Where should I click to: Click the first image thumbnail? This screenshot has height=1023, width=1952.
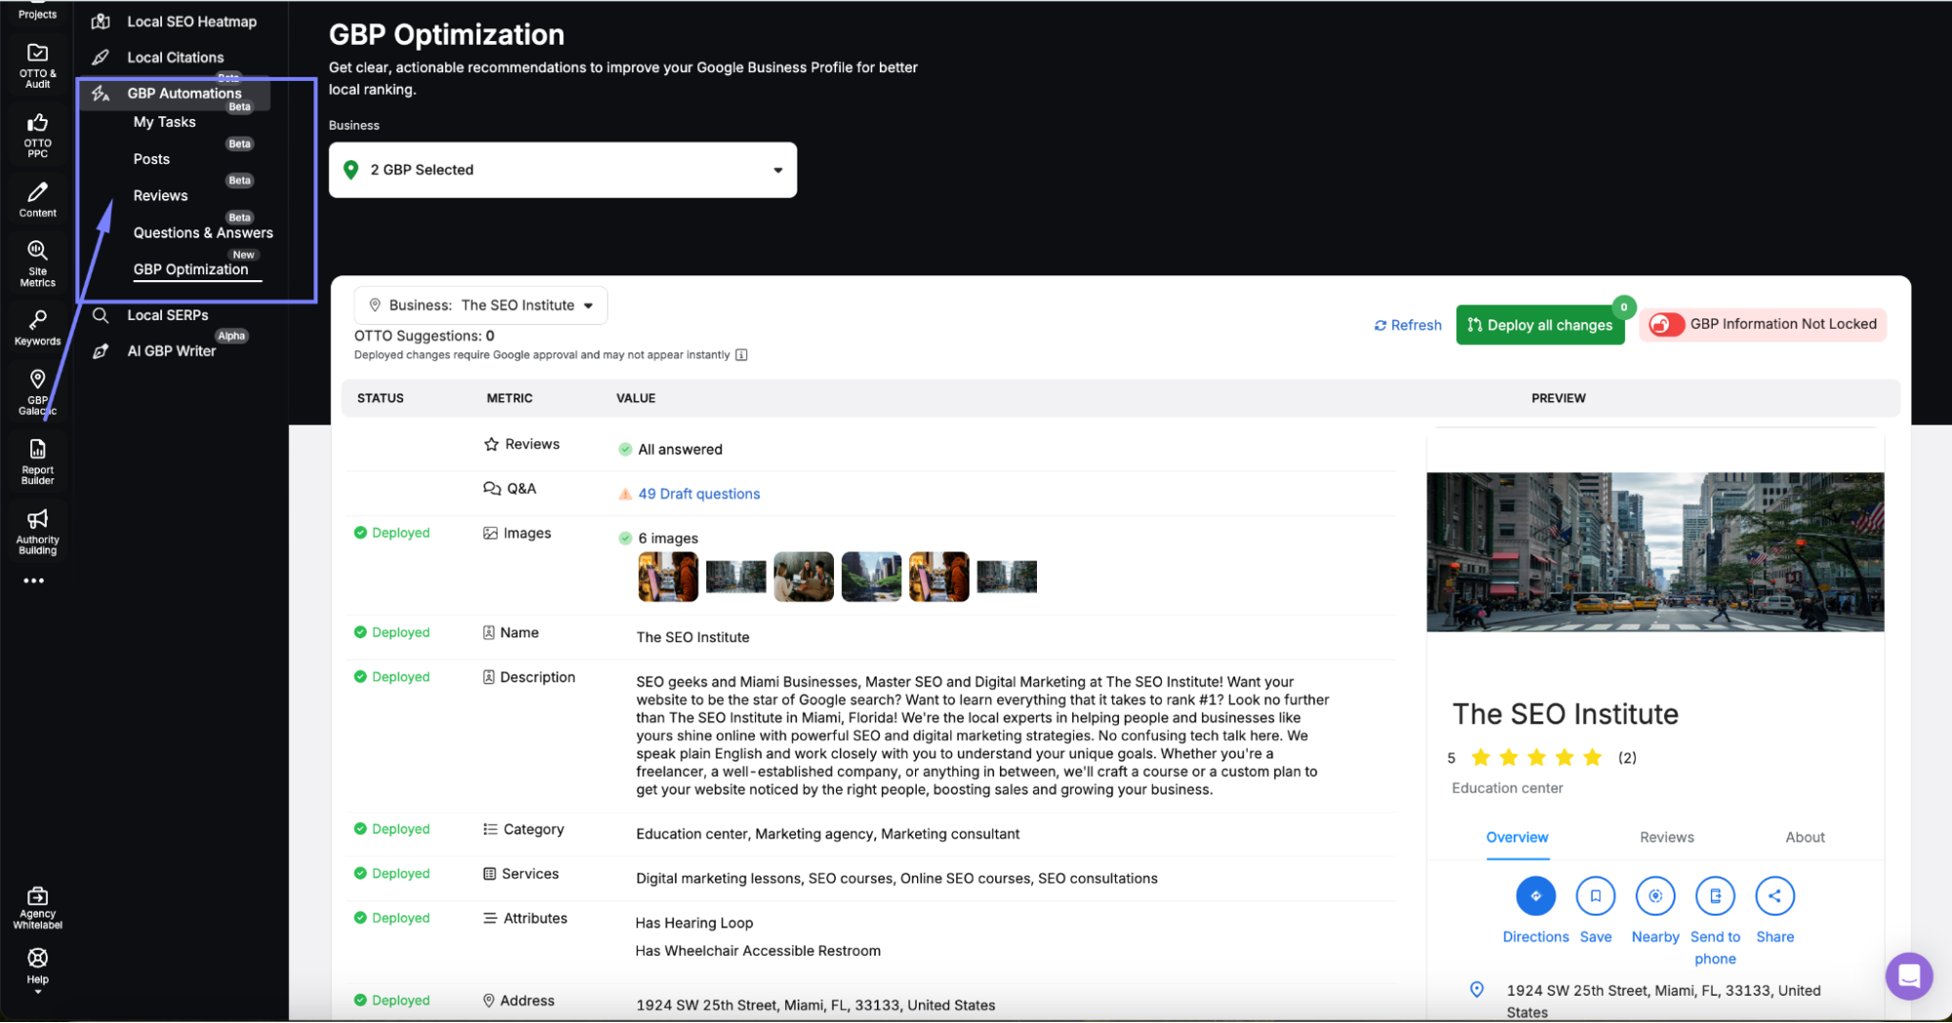[x=668, y=577]
